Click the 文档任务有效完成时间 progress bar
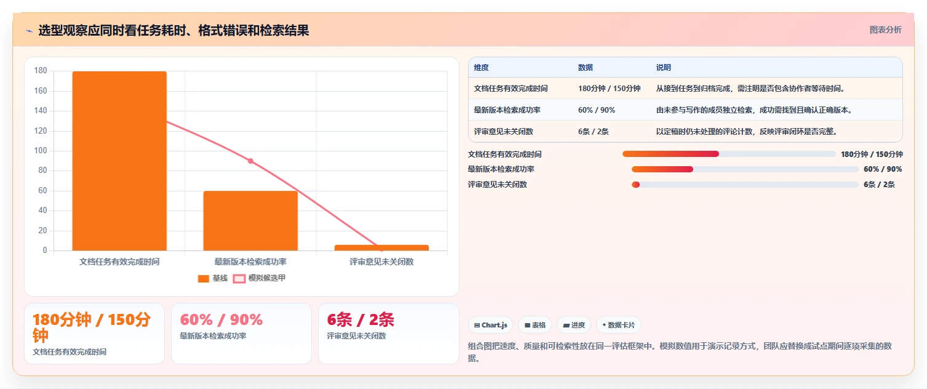Screen dimensions: 927x389 [x=729, y=154]
